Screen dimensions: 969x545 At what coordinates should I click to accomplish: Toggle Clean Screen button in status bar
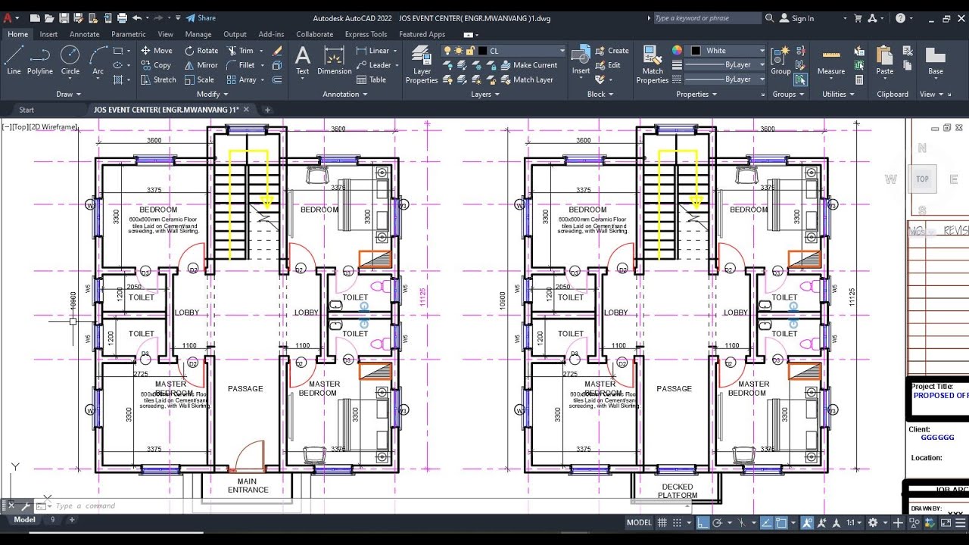pyautogui.click(x=947, y=522)
